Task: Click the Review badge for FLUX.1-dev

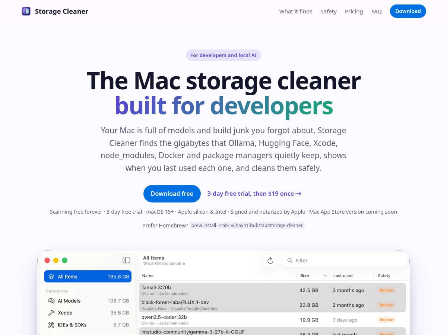Action: pyautogui.click(x=386, y=305)
